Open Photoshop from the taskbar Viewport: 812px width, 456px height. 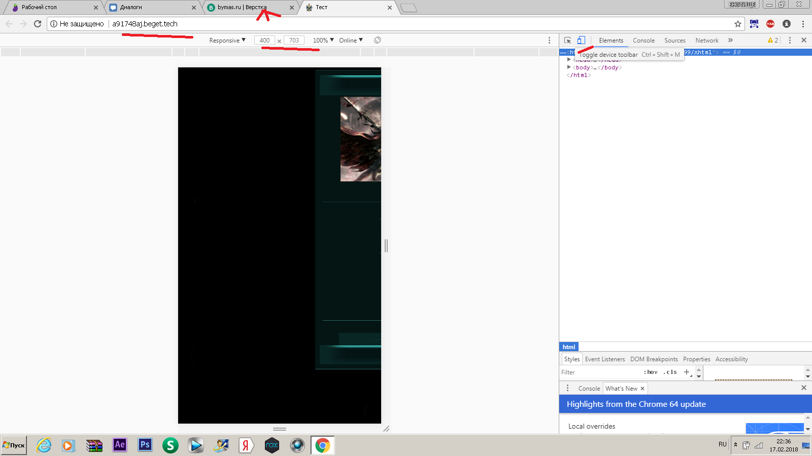tap(145, 445)
